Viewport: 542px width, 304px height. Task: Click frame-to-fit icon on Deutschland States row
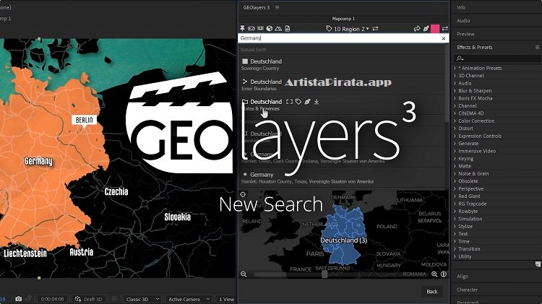pos(289,102)
